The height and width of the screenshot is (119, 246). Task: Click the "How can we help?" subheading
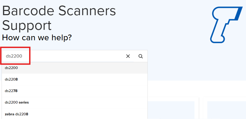point(37,38)
